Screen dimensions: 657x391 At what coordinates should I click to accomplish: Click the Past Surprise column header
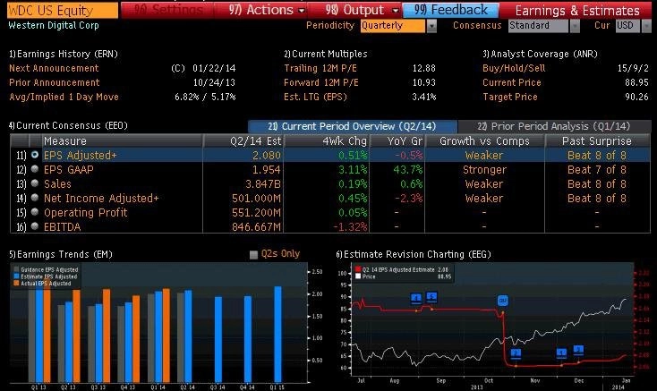tap(597, 141)
